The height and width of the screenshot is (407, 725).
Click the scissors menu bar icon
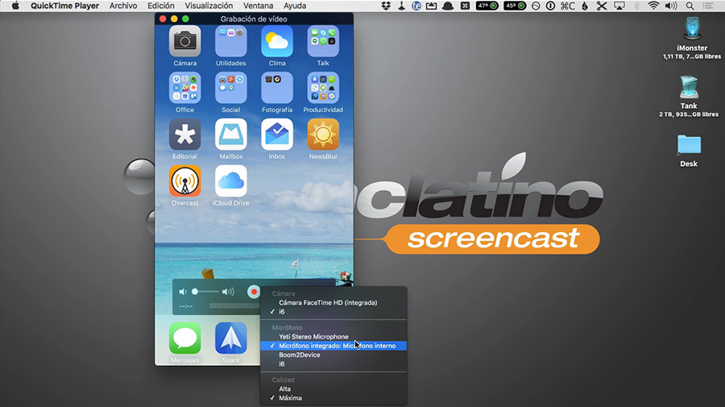pos(602,6)
